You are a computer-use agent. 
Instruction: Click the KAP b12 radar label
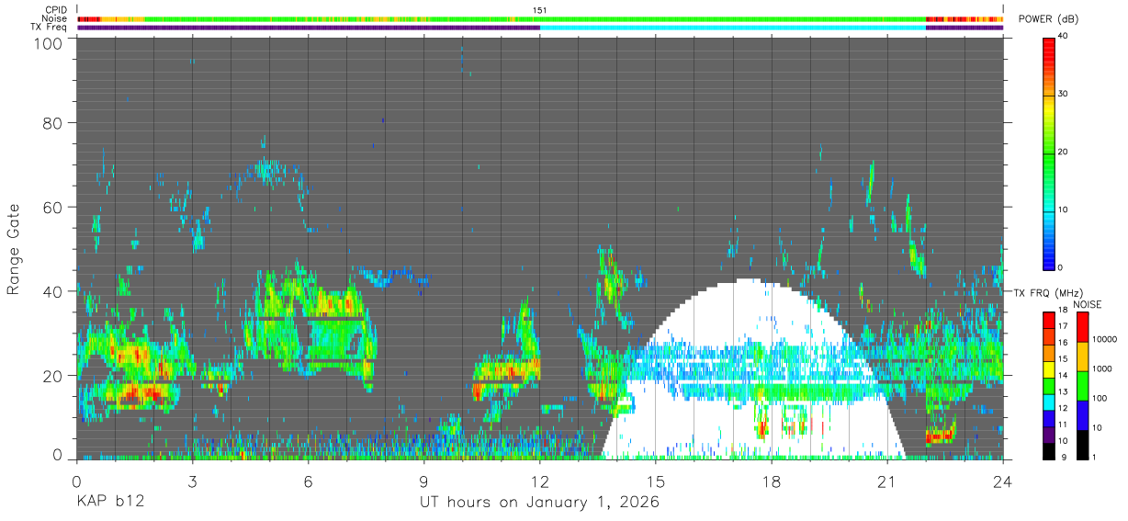[x=109, y=503]
